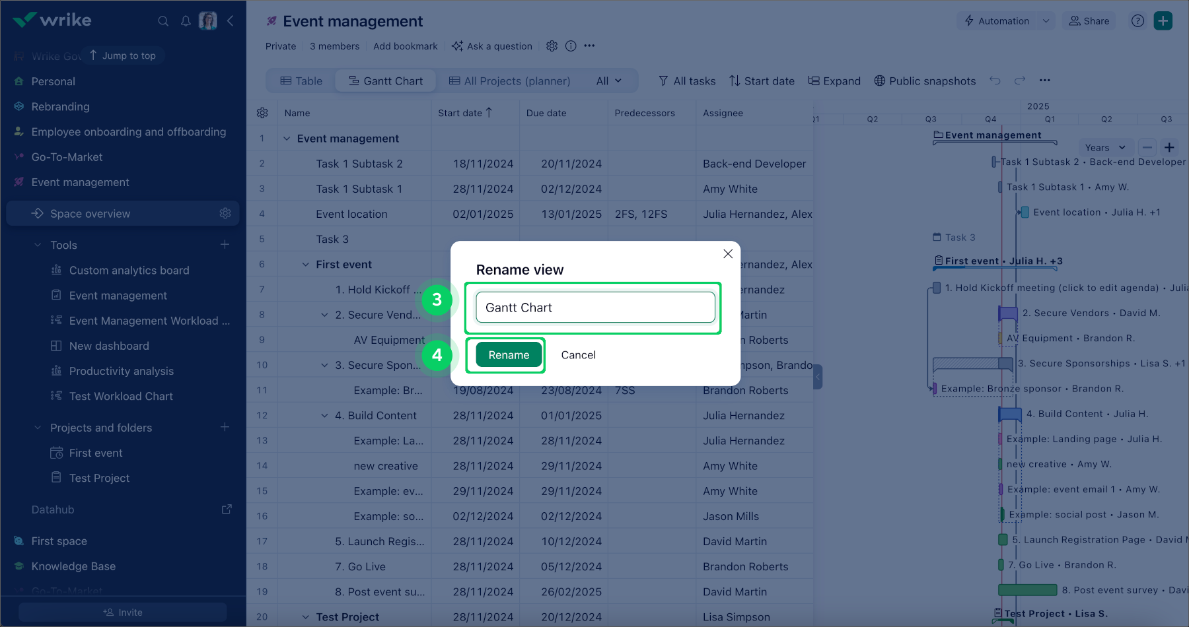Click Cancel in the rename dialog
Image resolution: width=1189 pixels, height=627 pixels.
[578, 355]
